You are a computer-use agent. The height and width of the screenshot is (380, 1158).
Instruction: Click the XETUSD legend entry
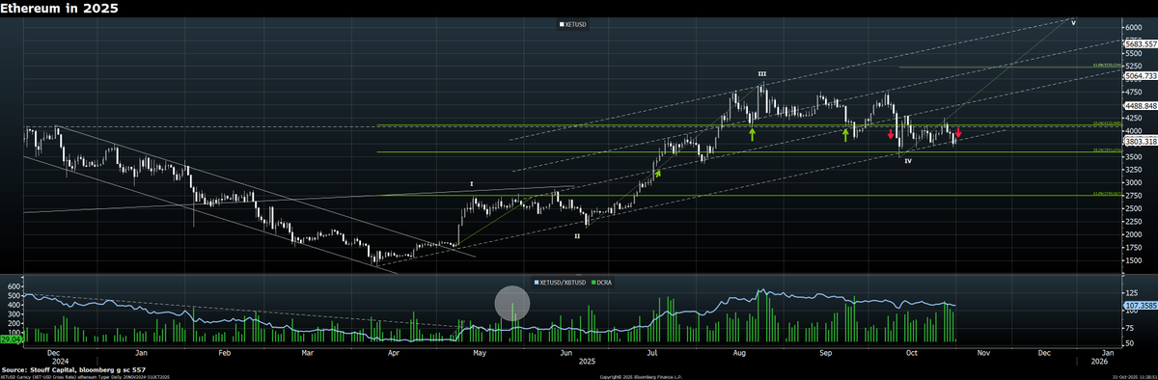(x=572, y=24)
